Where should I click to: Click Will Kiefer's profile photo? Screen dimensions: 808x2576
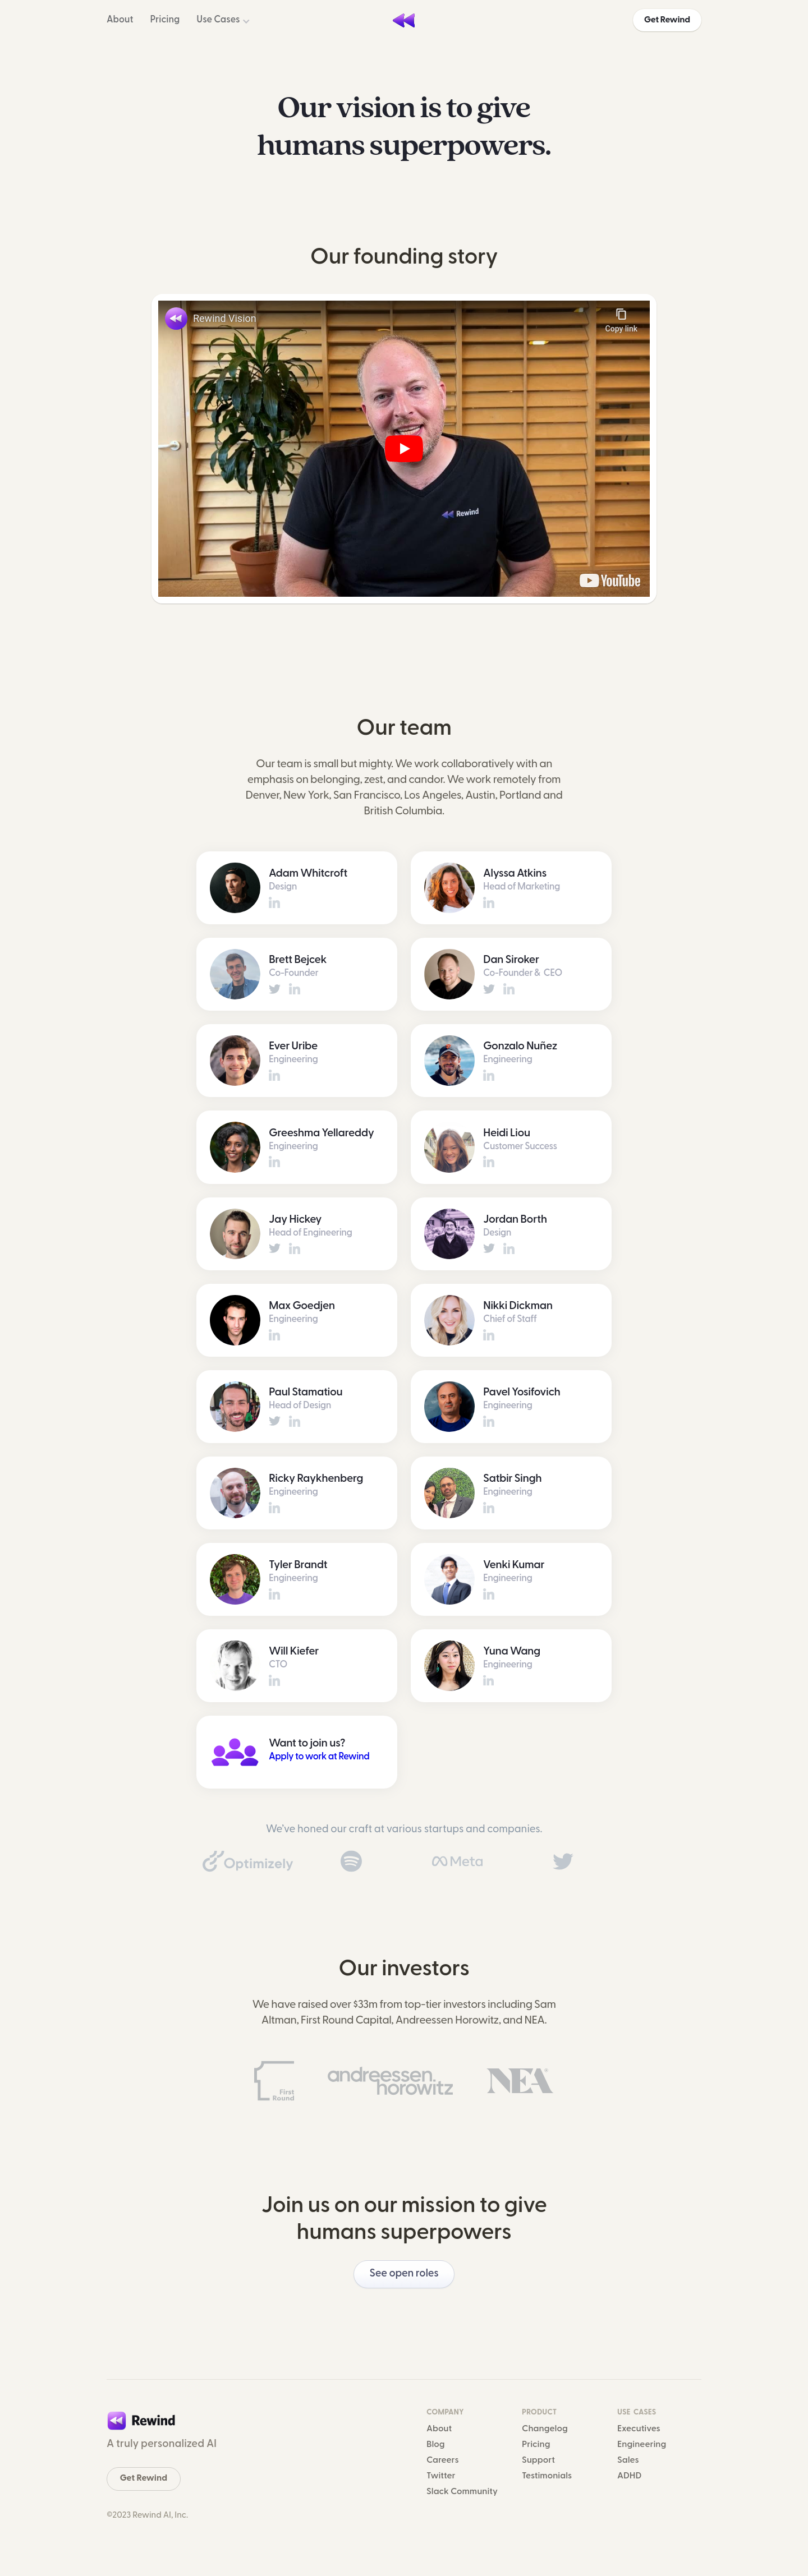pyautogui.click(x=235, y=1666)
